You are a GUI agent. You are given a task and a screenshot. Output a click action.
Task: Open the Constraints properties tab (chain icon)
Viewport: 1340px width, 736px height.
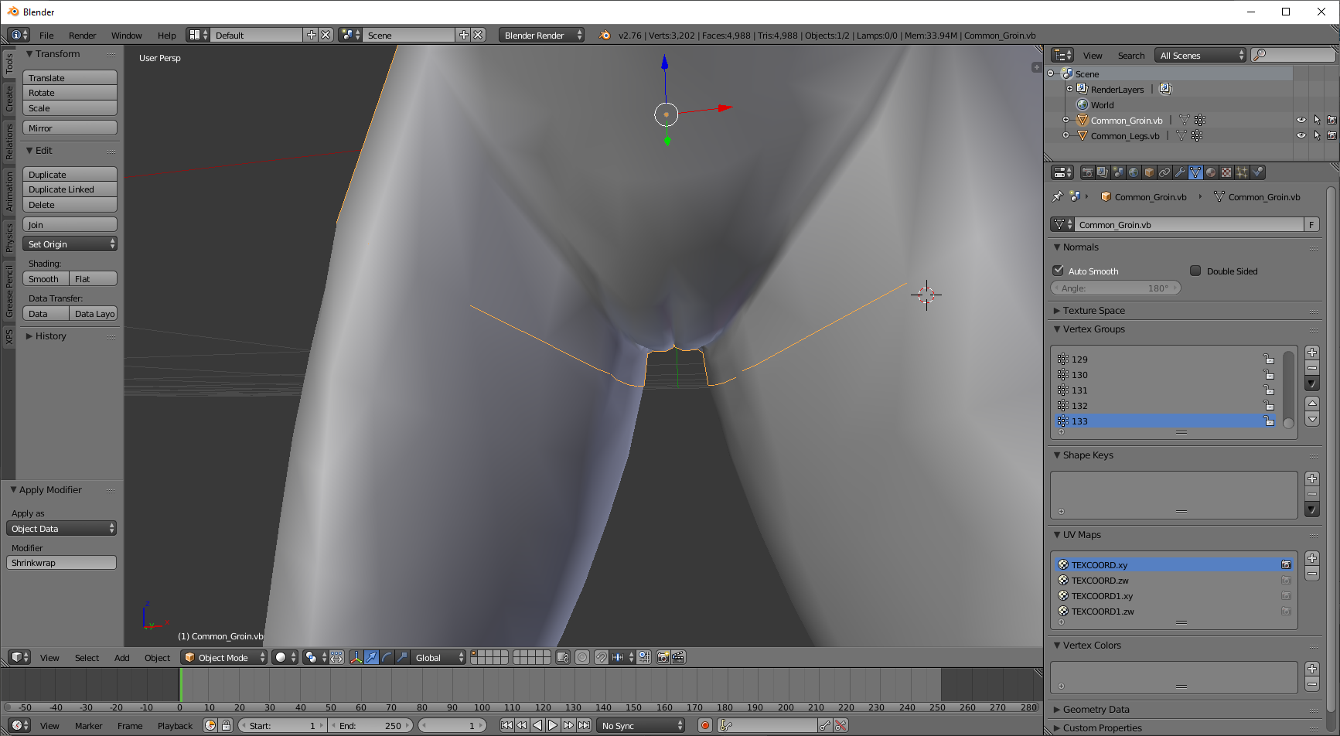1164,172
